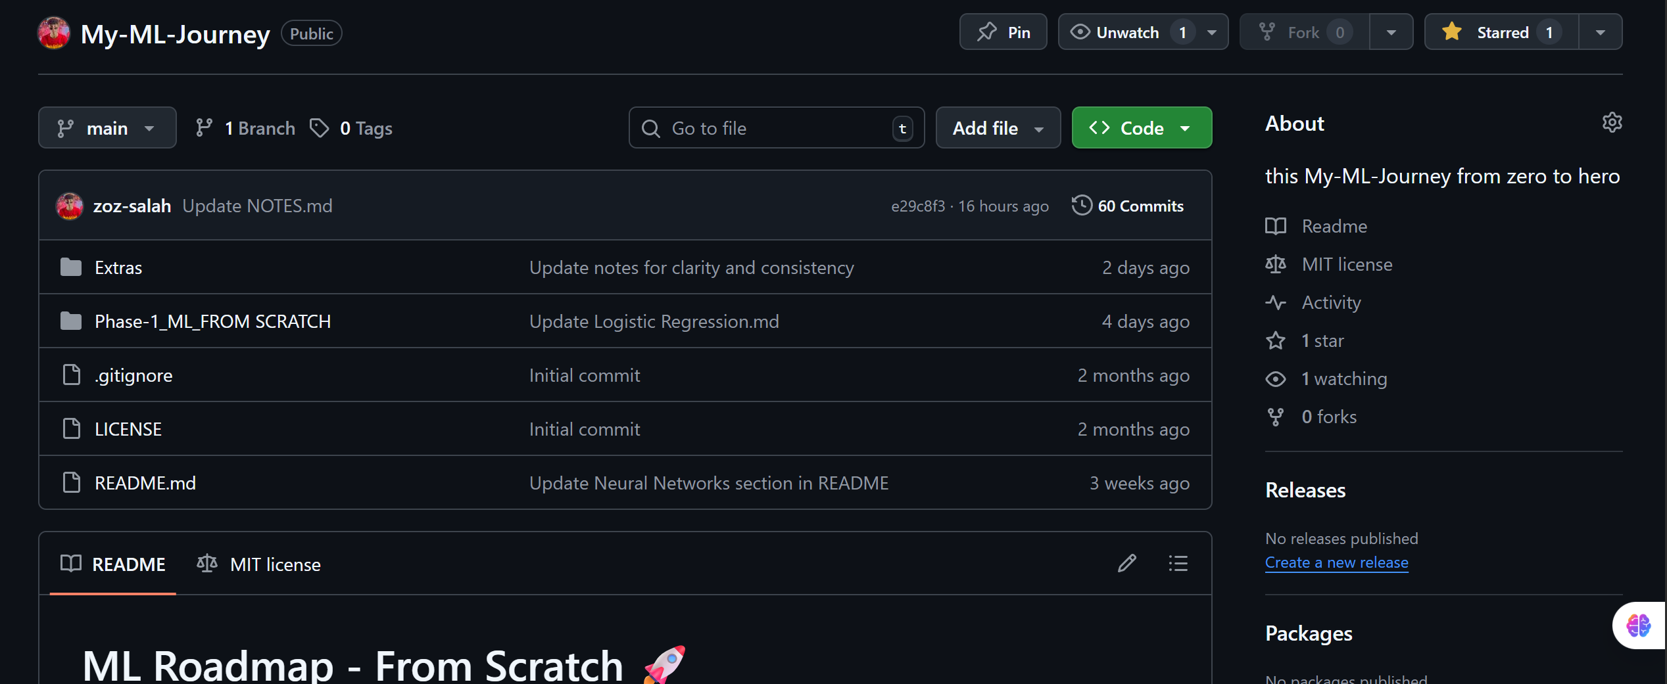The image size is (1667, 684).
Task: Open the Create a new release link
Action: pos(1337,562)
